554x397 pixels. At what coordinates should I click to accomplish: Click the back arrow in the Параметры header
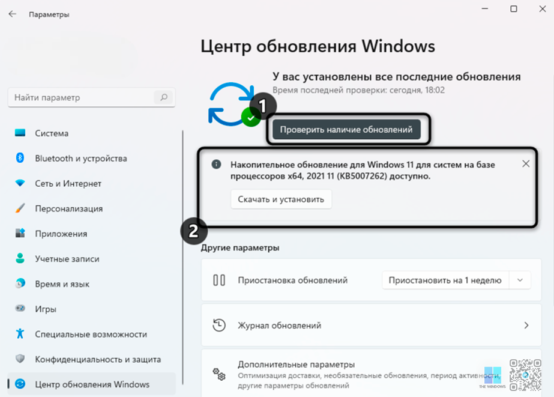(x=13, y=14)
